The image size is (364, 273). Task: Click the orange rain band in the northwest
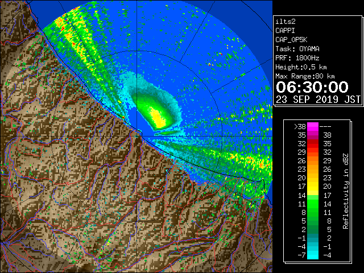tap(72, 37)
